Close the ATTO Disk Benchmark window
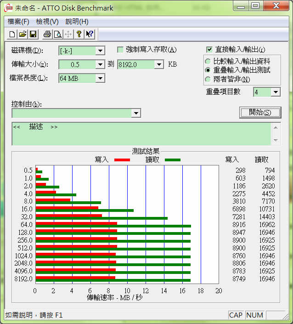Viewport: 293px width, 324px height. pyautogui.click(x=276, y=6)
